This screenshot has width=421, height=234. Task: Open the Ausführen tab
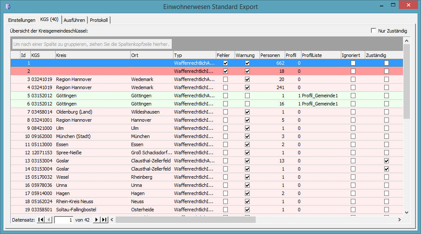tap(75, 20)
